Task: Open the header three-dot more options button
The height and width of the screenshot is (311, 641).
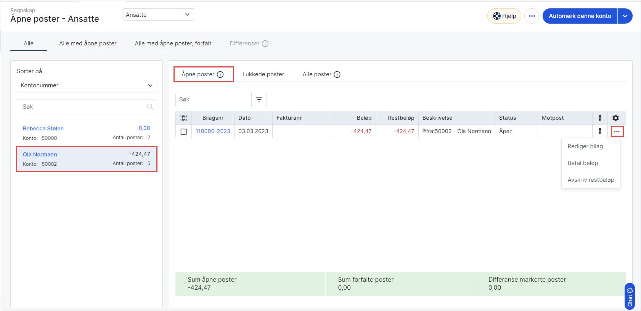Action: [532, 16]
